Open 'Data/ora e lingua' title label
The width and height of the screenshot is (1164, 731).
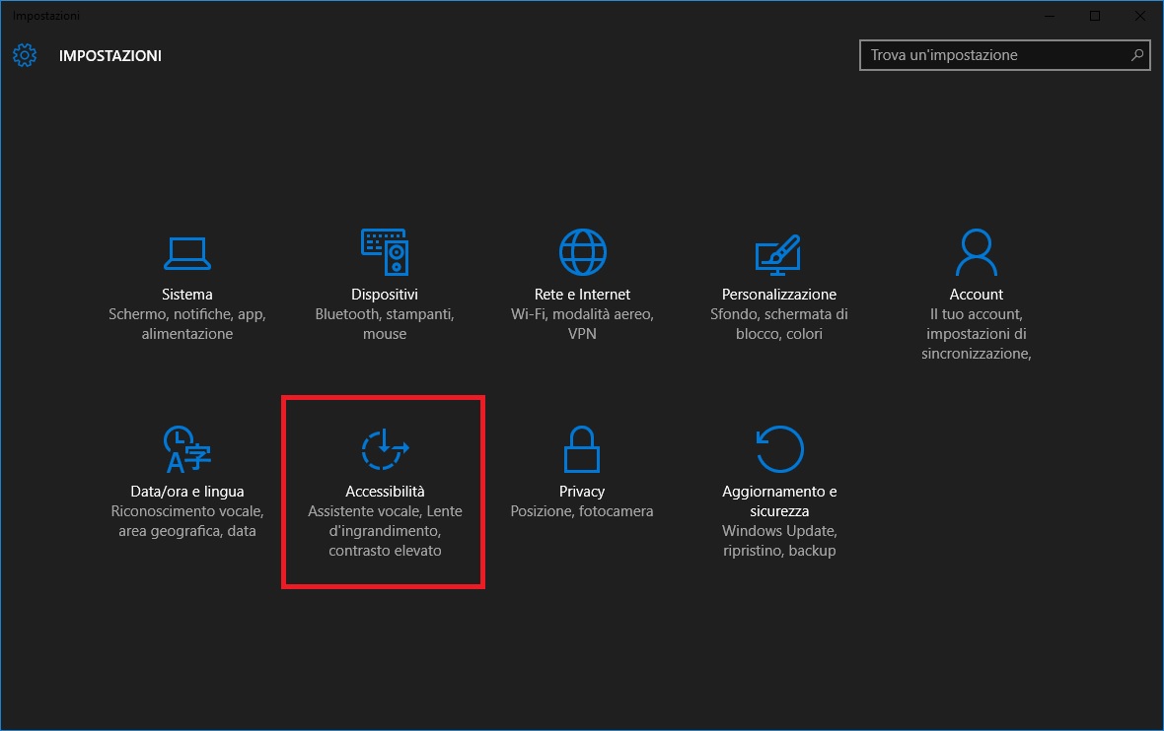tap(186, 492)
